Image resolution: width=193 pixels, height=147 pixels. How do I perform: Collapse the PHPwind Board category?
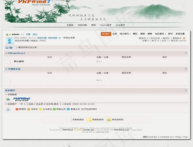[x=186, y=53]
